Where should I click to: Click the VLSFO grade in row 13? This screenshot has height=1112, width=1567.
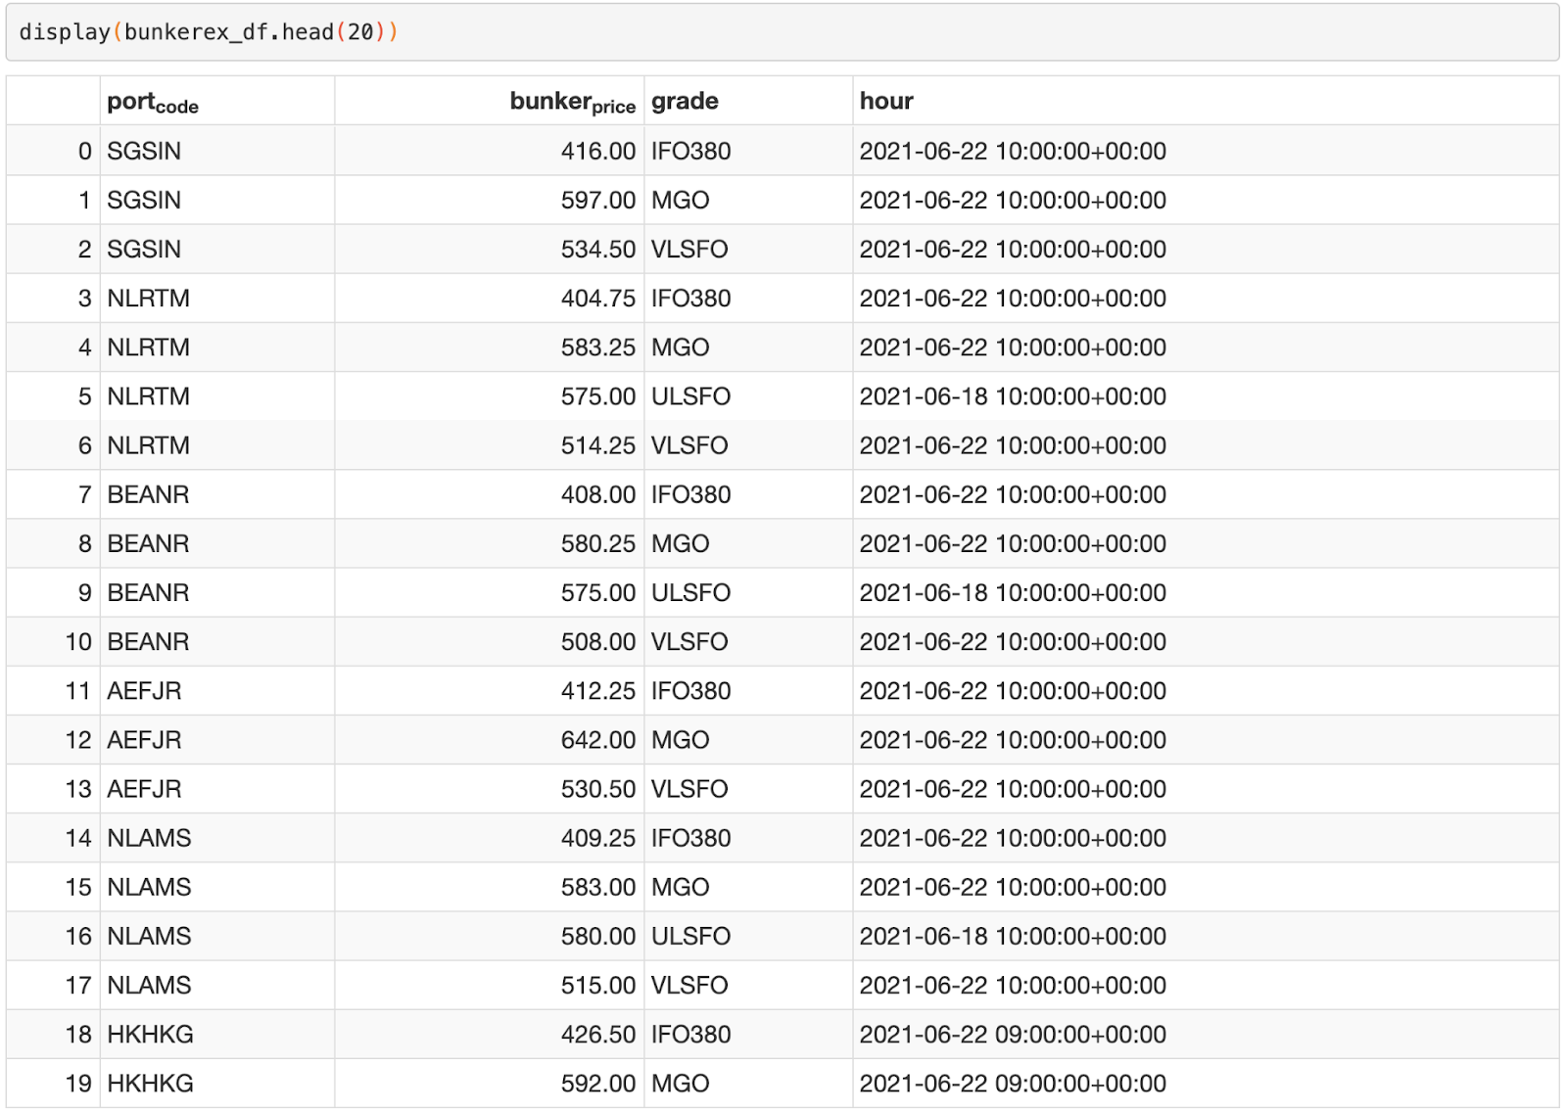pos(689,789)
